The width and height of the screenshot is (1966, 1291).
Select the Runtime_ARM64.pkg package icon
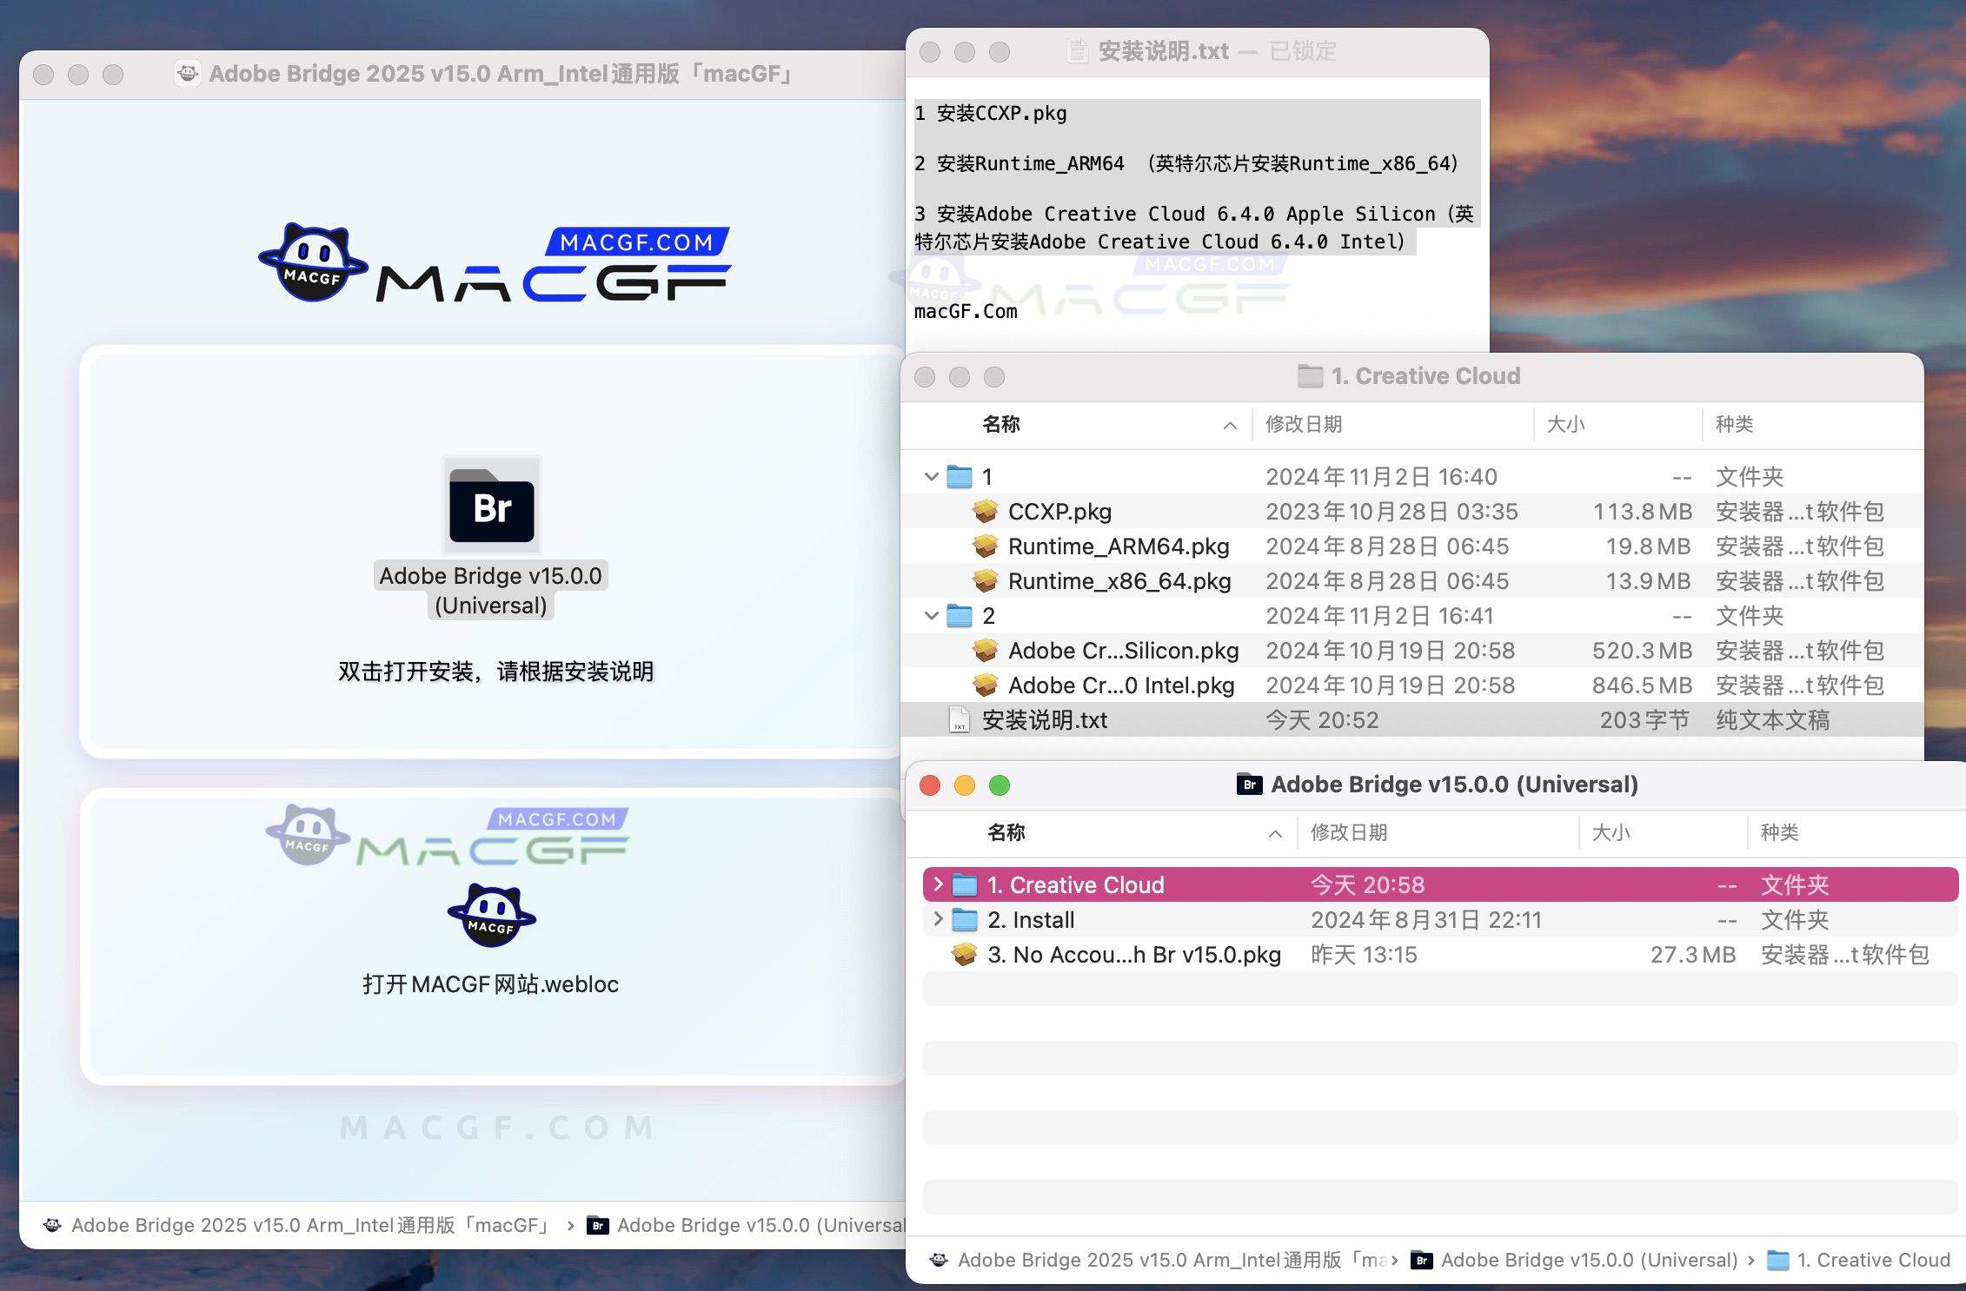click(x=986, y=546)
